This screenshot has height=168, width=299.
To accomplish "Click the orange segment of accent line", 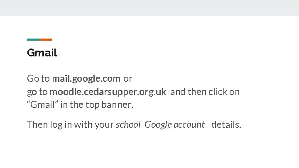I will click(46, 39).
